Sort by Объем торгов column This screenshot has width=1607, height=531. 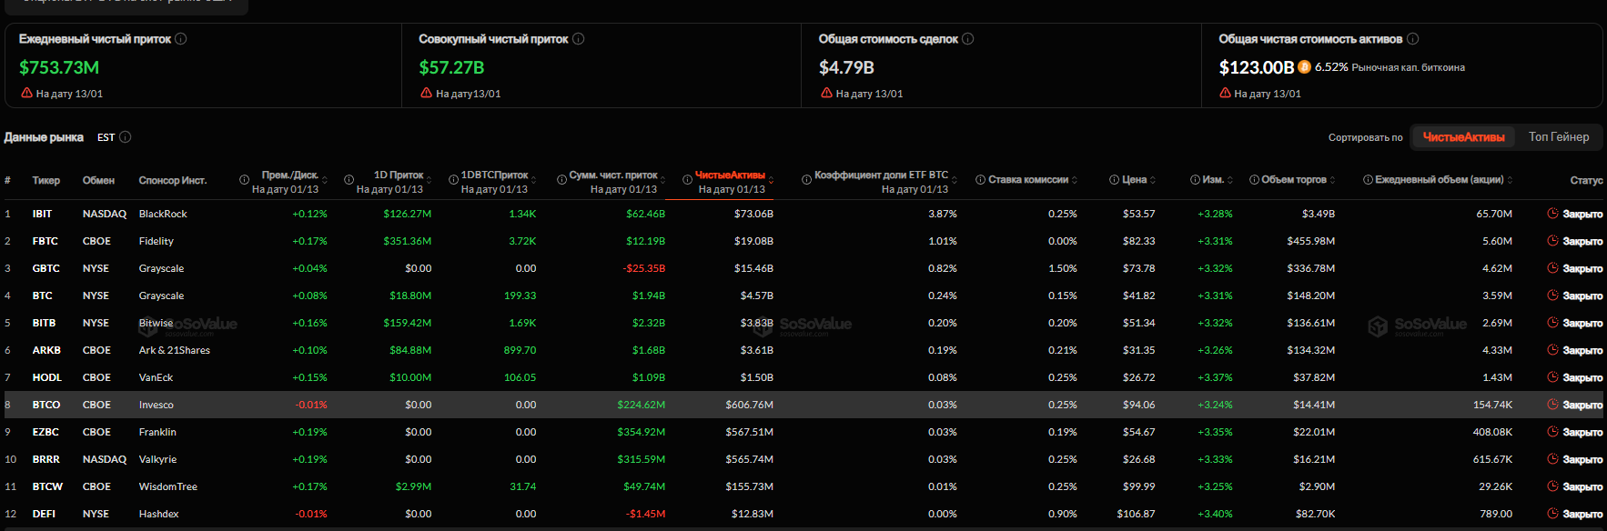tap(1332, 180)
